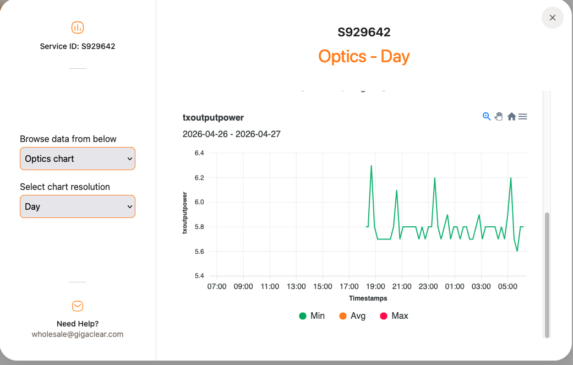Click the 6.3 peak near 19:00
The height and width of the screenshot is (365, 573).
[x=372, y=166]
